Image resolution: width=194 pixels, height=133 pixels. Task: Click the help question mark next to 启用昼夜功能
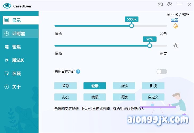pos(78,72)
